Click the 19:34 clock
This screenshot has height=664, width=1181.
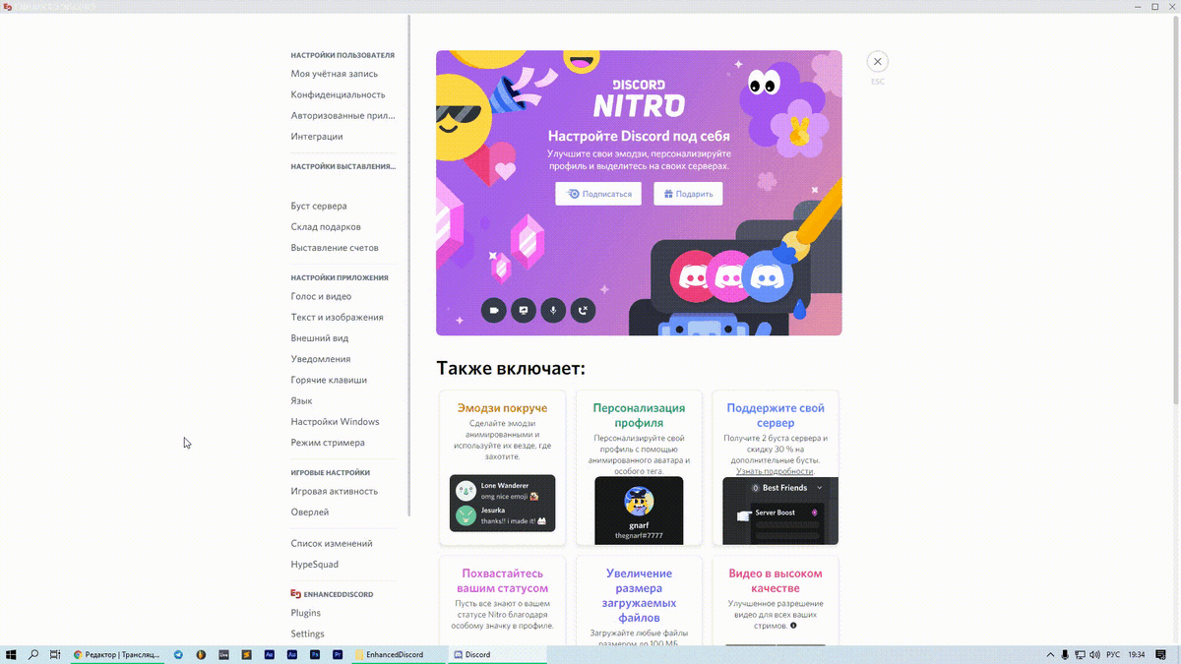click(1137, 654)
